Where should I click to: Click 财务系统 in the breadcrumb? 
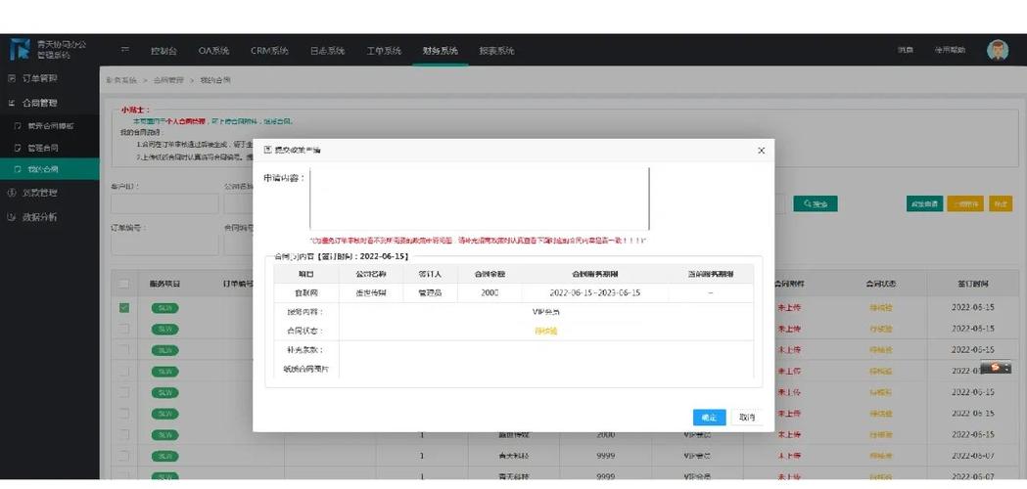click(121, 80)
